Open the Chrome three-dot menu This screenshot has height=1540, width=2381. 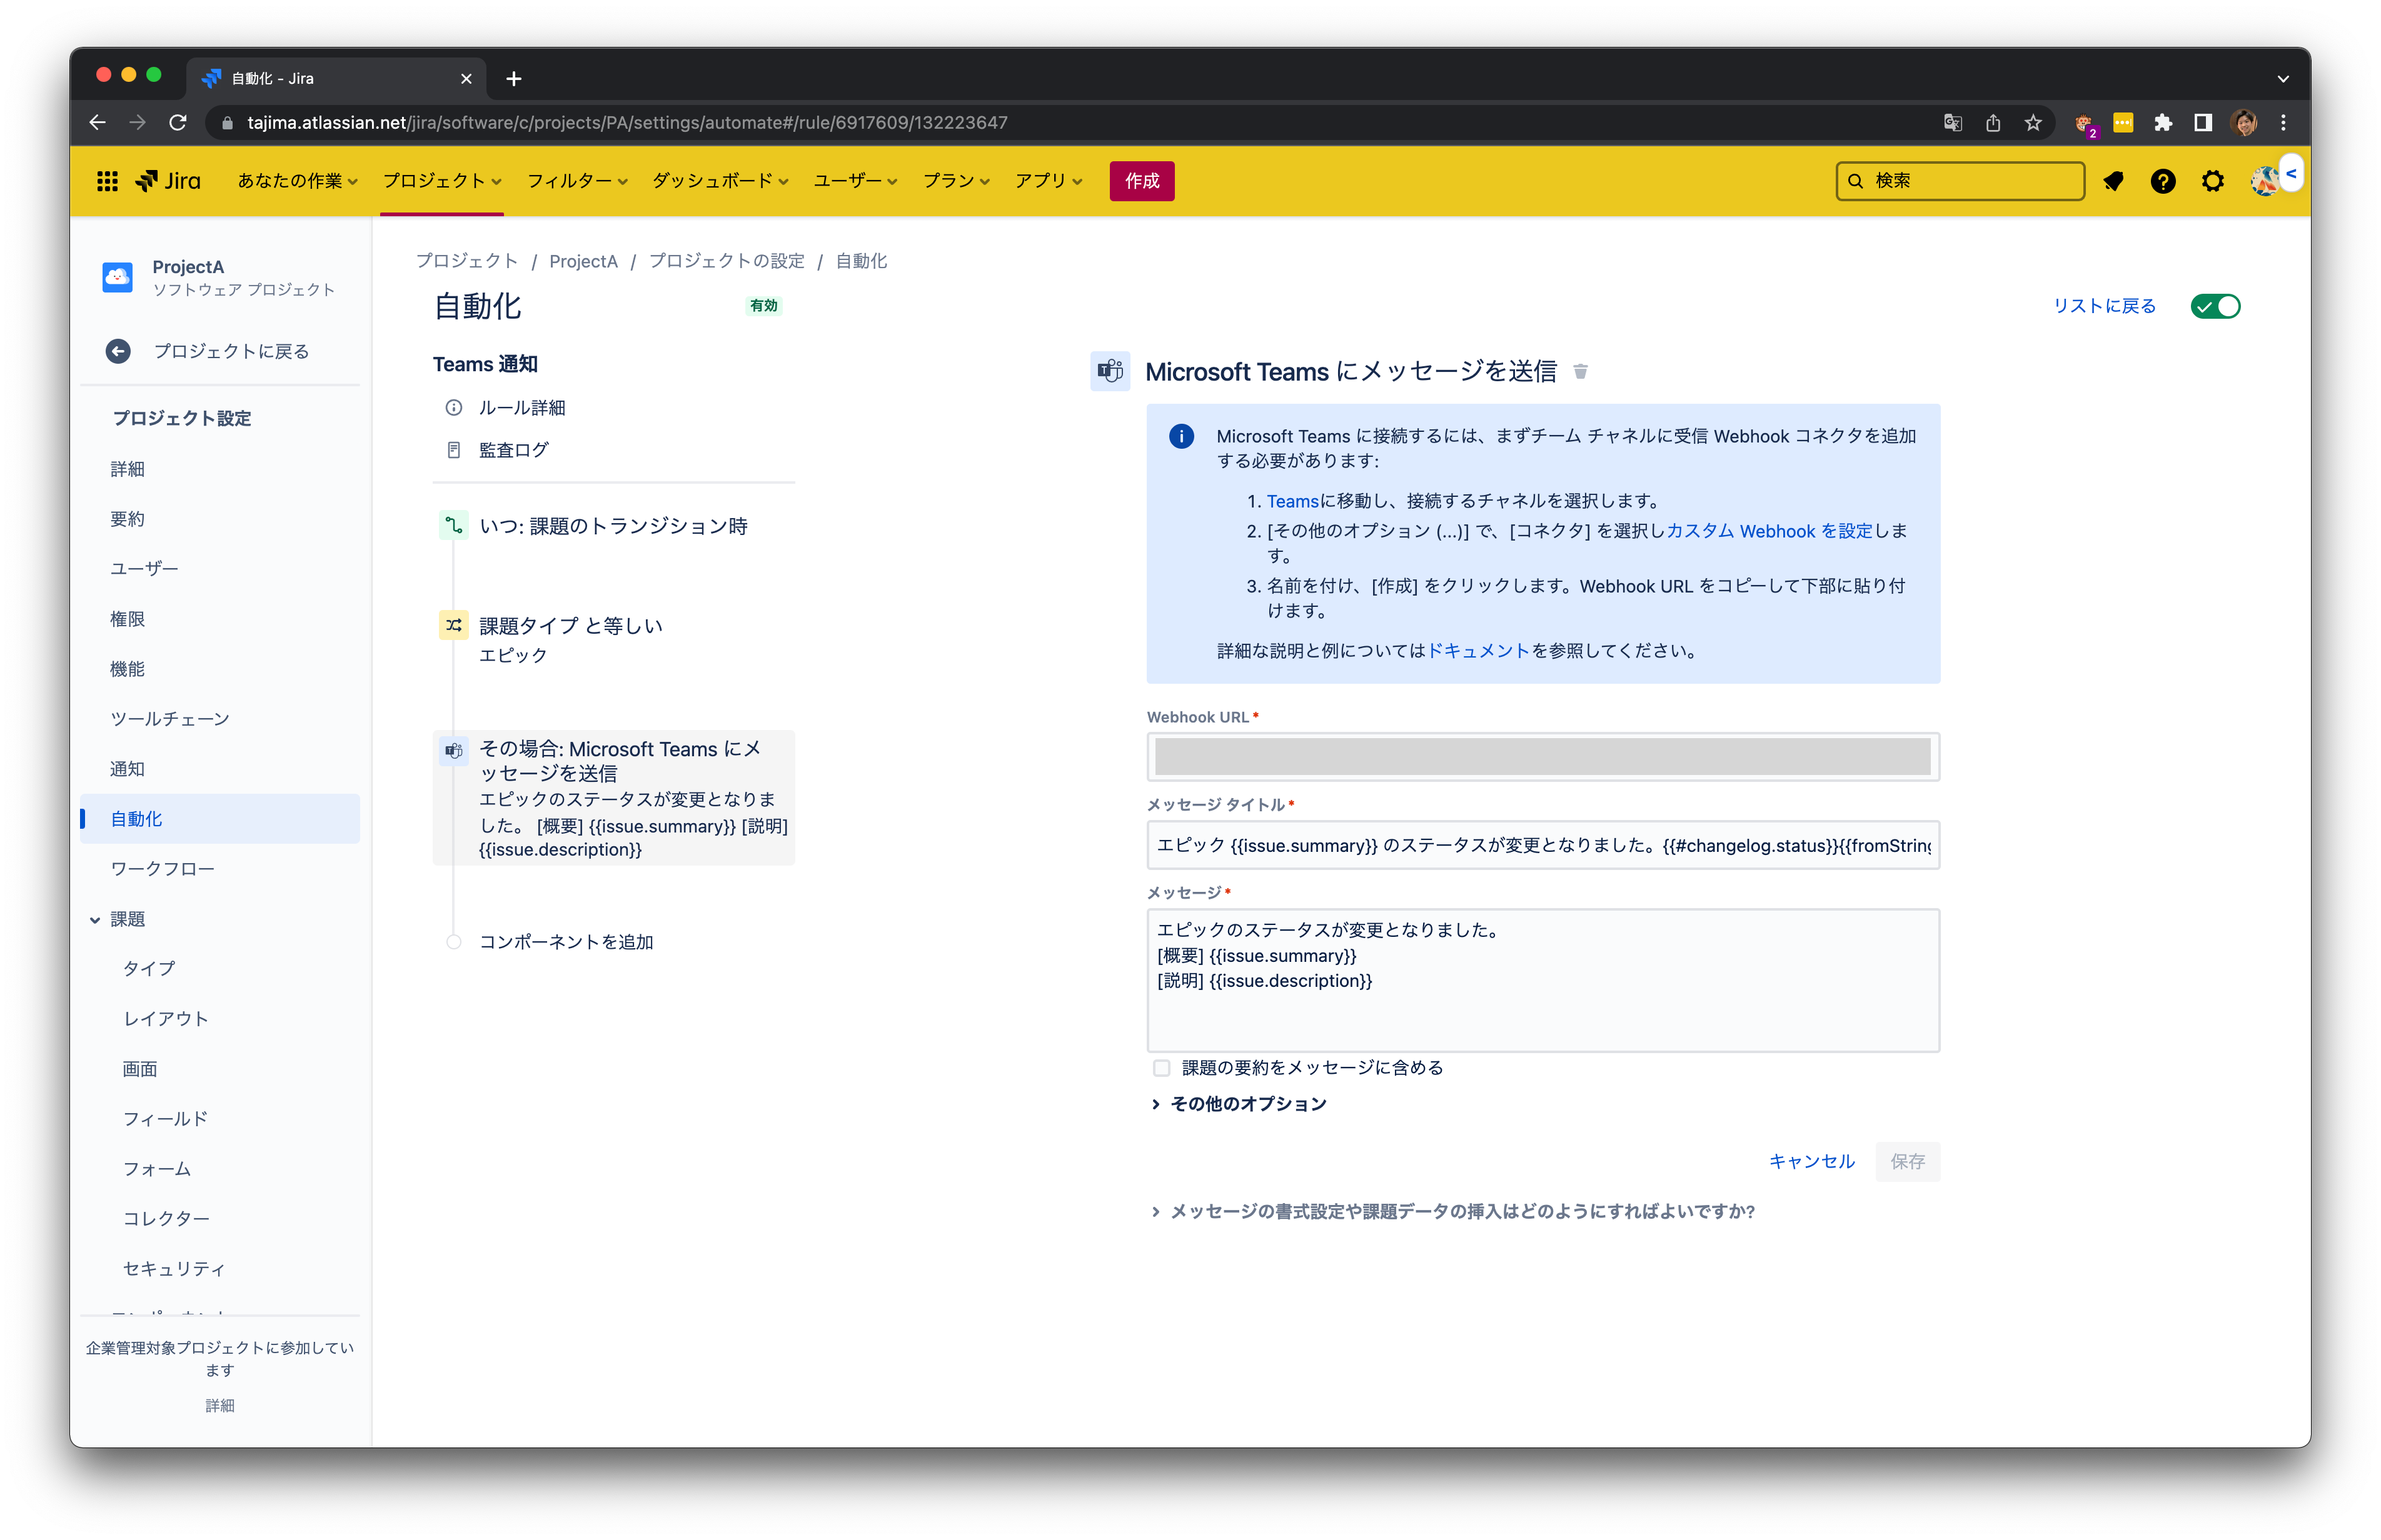[2283, 123]
